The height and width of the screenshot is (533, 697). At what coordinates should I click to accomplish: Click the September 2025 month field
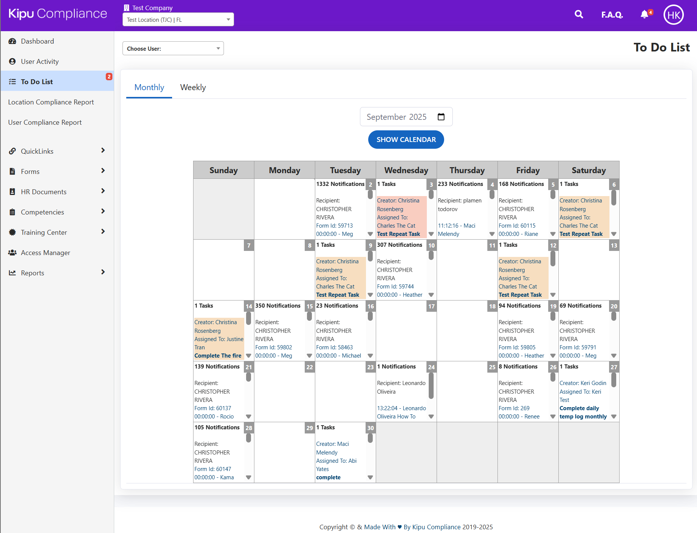click(x=396, y=117)
